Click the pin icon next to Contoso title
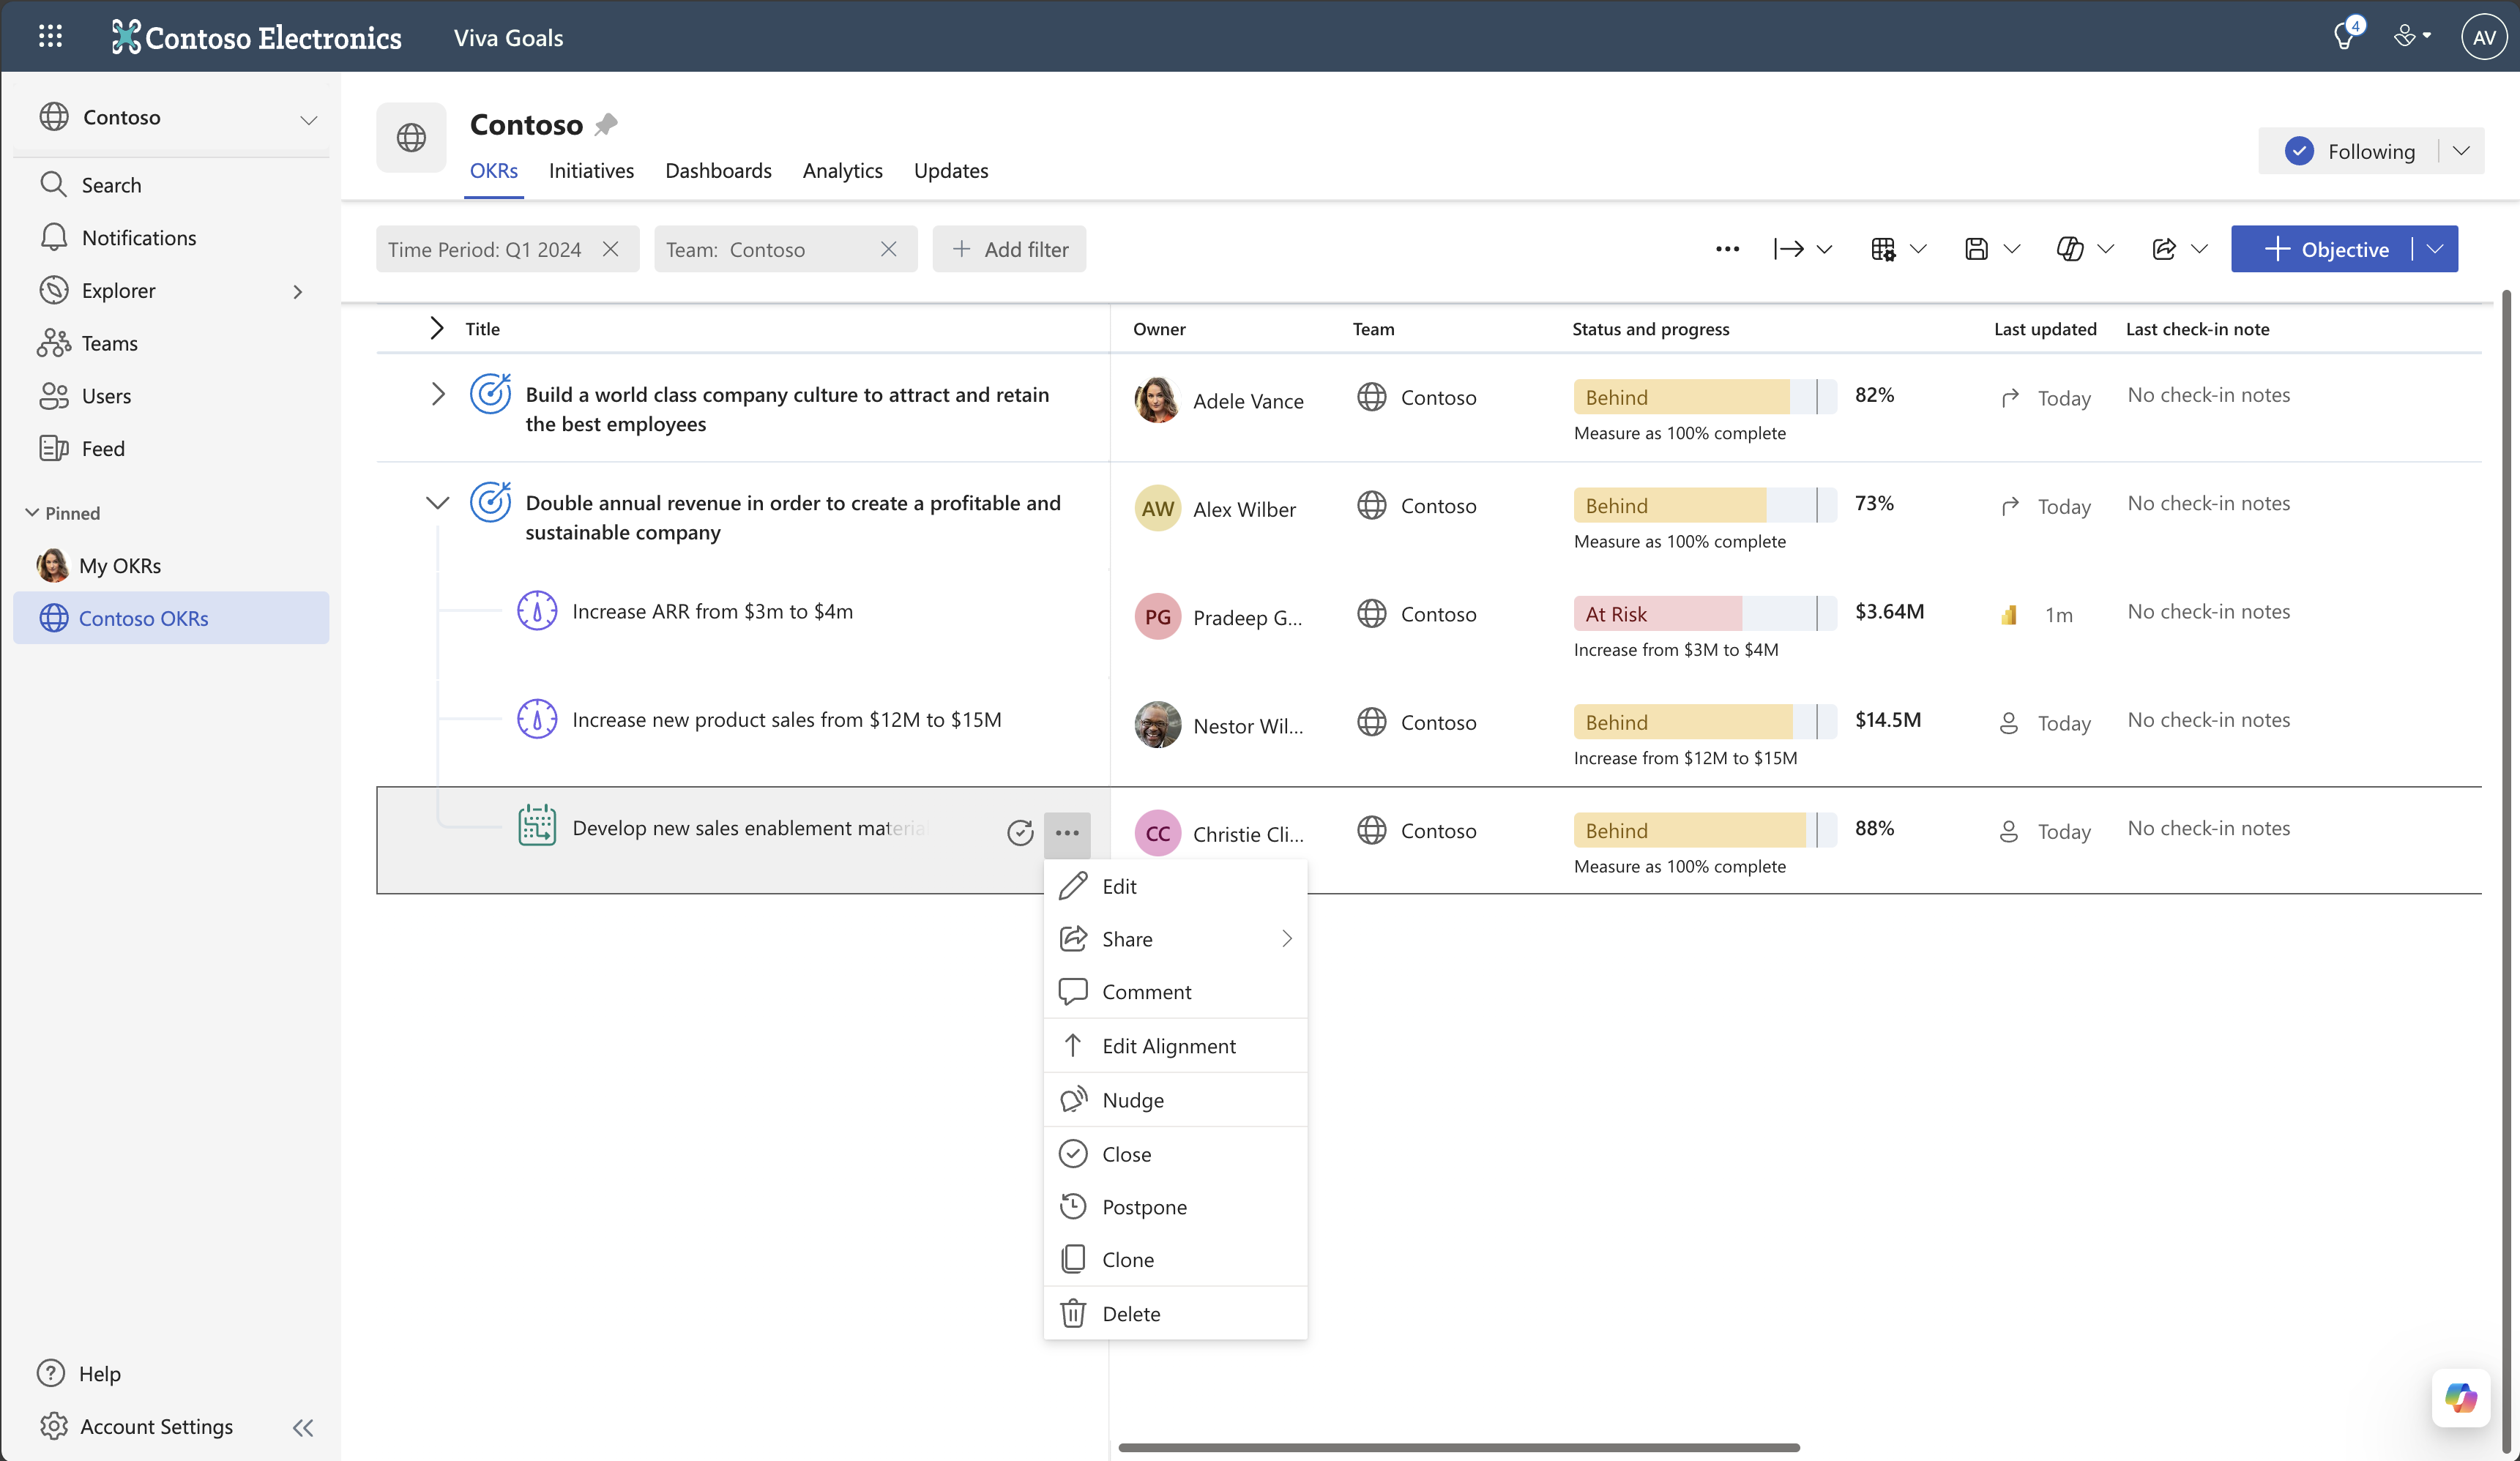The width and height of the screenshot is (2520, 1461). pyautogui.click(x=606, y=125)
